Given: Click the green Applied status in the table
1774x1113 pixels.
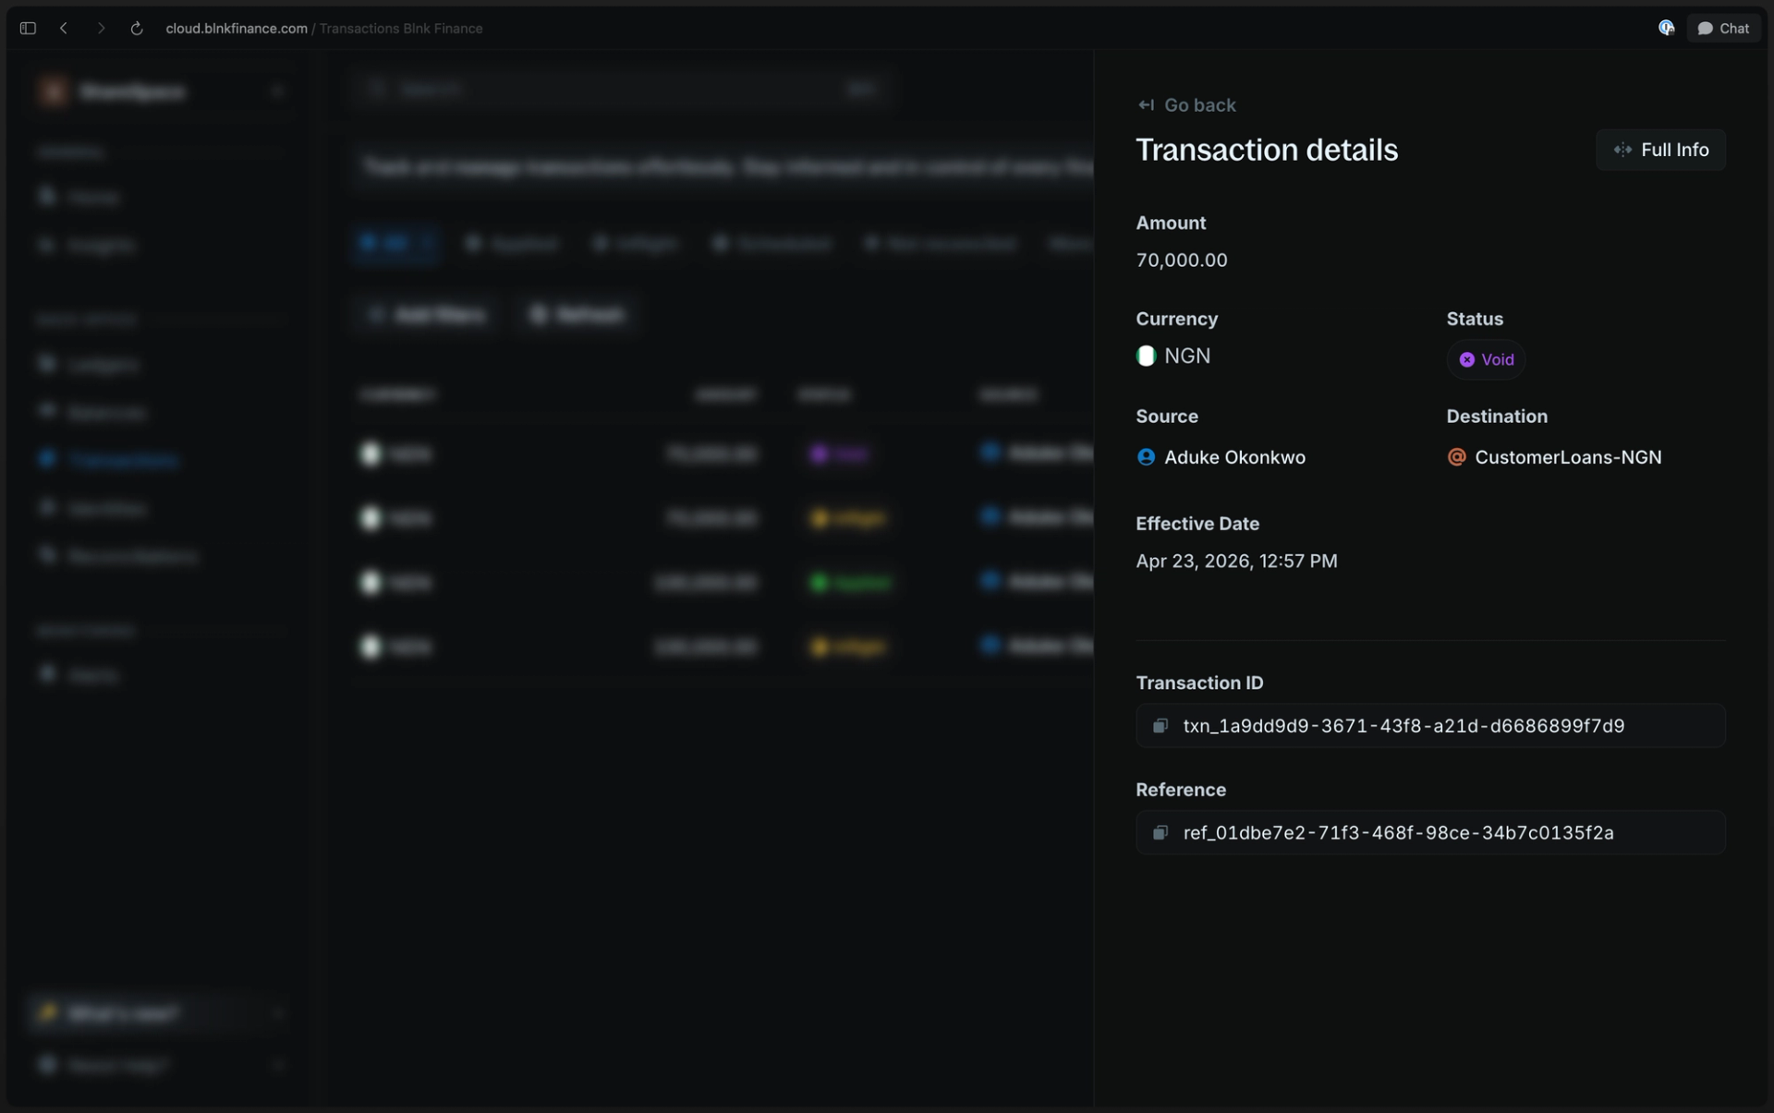Looking at the screenshot, I should point(850,583).
